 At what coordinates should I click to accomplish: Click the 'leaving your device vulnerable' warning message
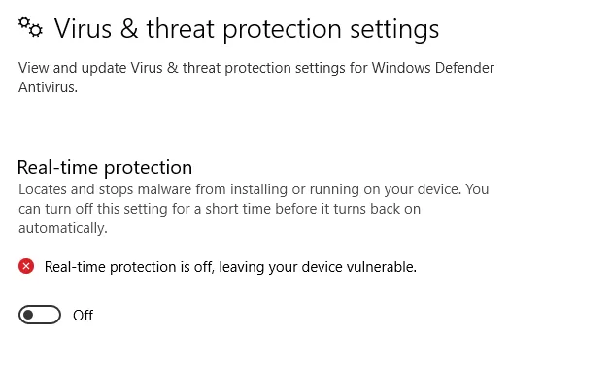point(230,267)
